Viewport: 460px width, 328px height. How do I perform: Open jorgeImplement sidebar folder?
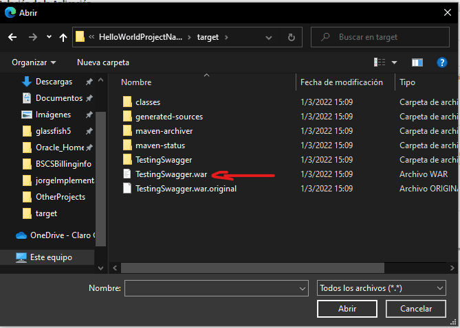pyautogui.click(x=65, y=180)
